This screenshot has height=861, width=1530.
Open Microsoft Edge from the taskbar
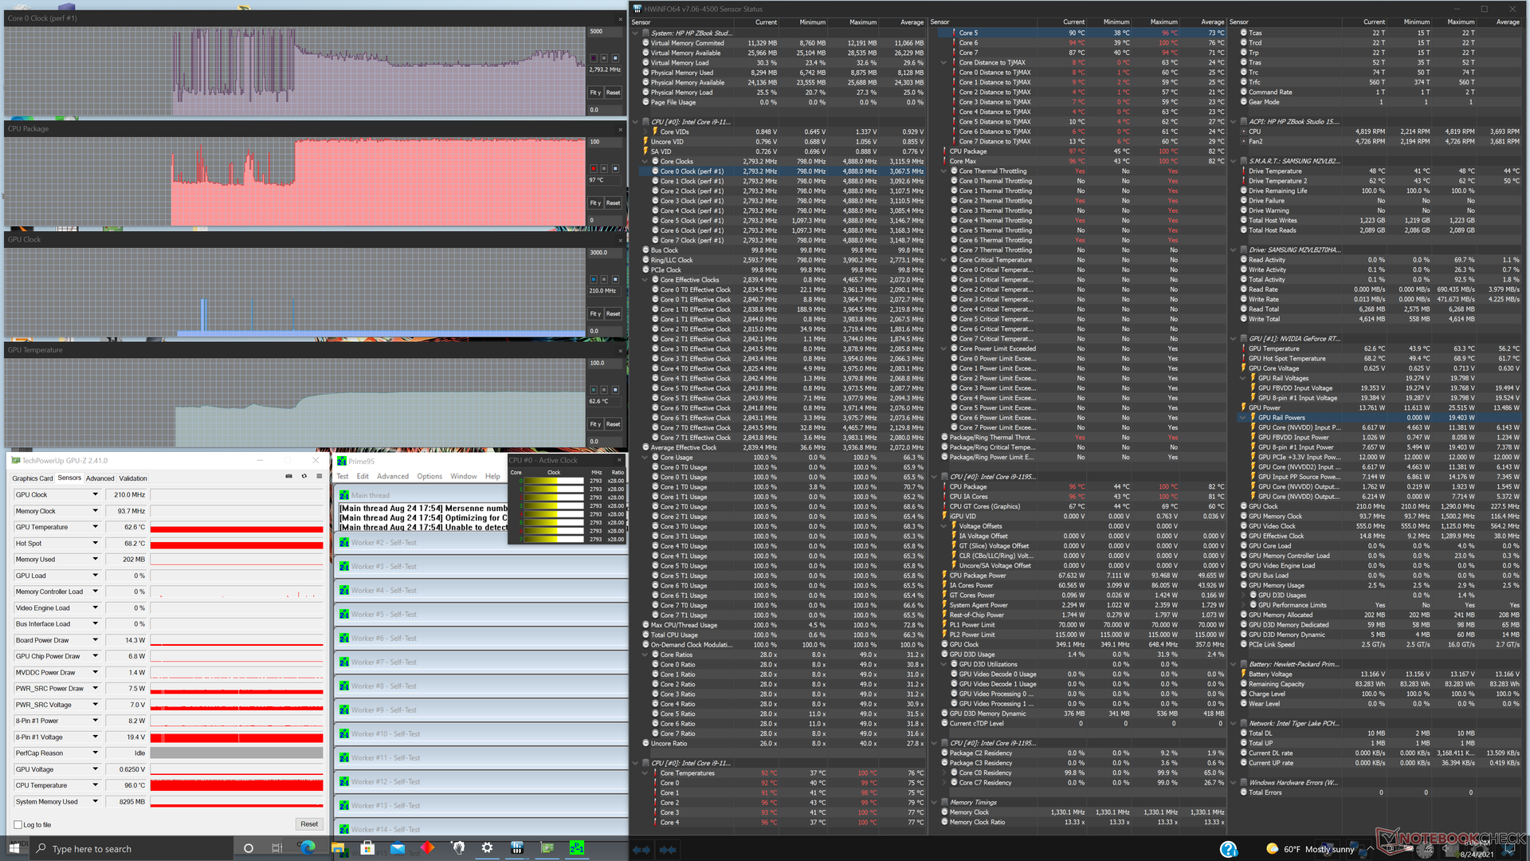click(x=308, y=847)
